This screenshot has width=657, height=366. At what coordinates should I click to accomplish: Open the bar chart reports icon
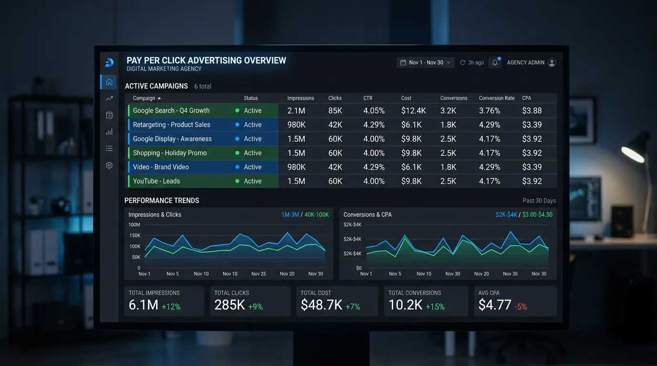click(109, 132)
